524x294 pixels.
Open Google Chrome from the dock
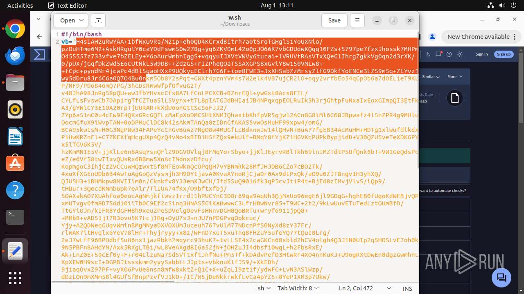[15, 29]
